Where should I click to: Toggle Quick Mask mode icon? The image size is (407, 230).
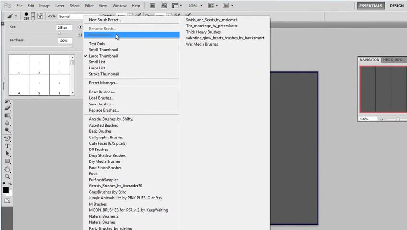coord(7,201)
